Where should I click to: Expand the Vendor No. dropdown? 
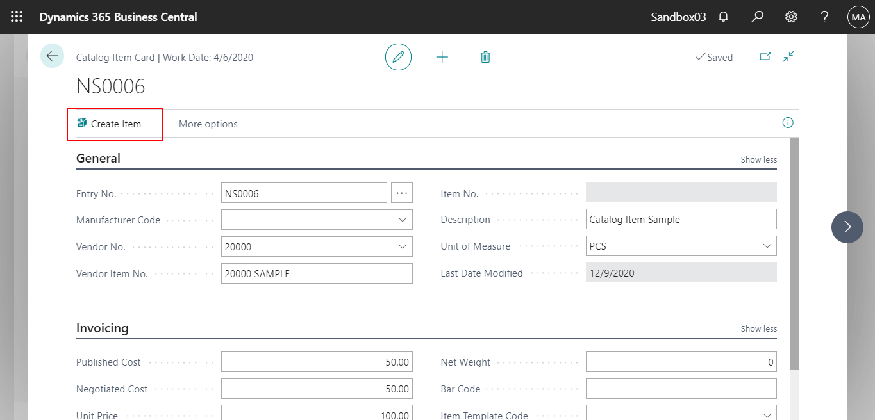click(403, 246)
